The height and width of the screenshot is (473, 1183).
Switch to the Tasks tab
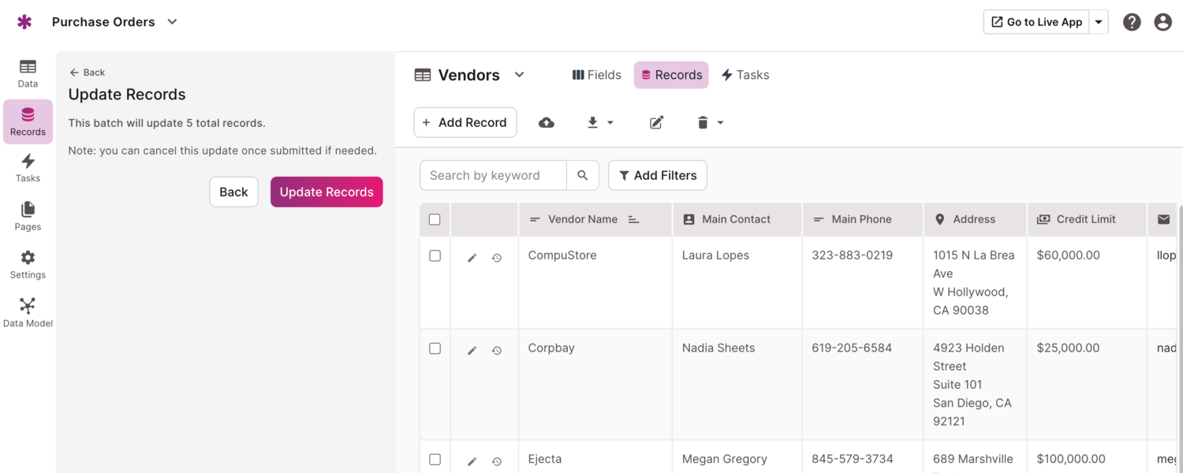coord(745,75)
